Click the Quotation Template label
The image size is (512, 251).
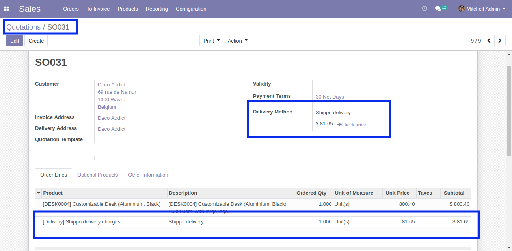coord(59,139)
